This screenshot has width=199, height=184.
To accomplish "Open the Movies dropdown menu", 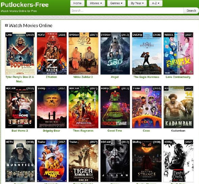I will click(96, 3).
